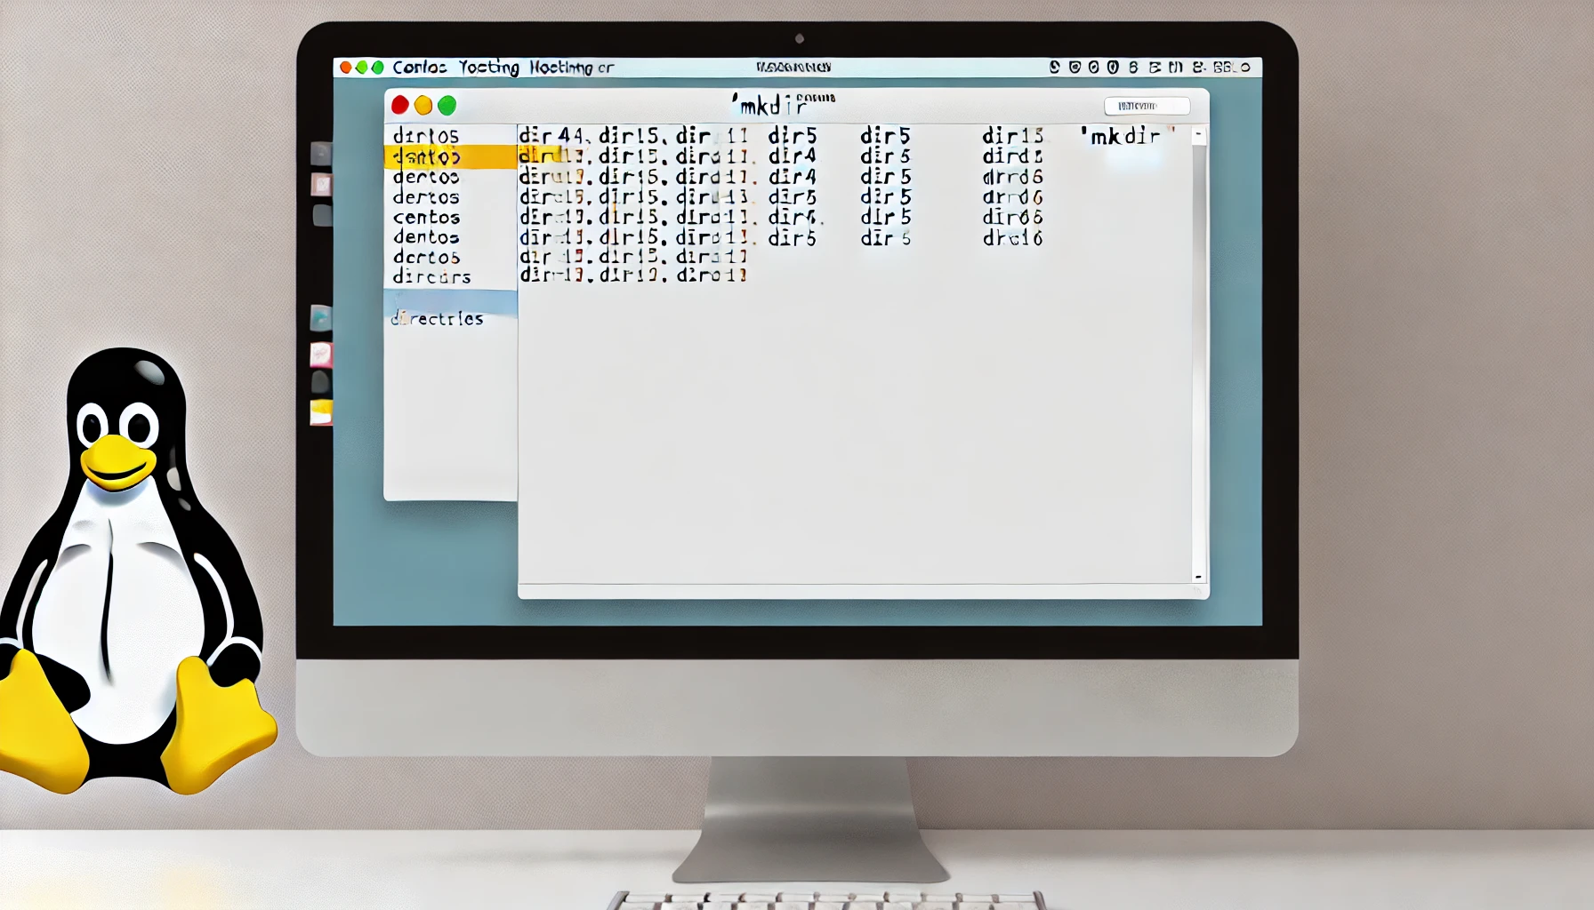Click the button in the window title bar
Viewport: 1594px width, 910px height.
(1147, 106)
